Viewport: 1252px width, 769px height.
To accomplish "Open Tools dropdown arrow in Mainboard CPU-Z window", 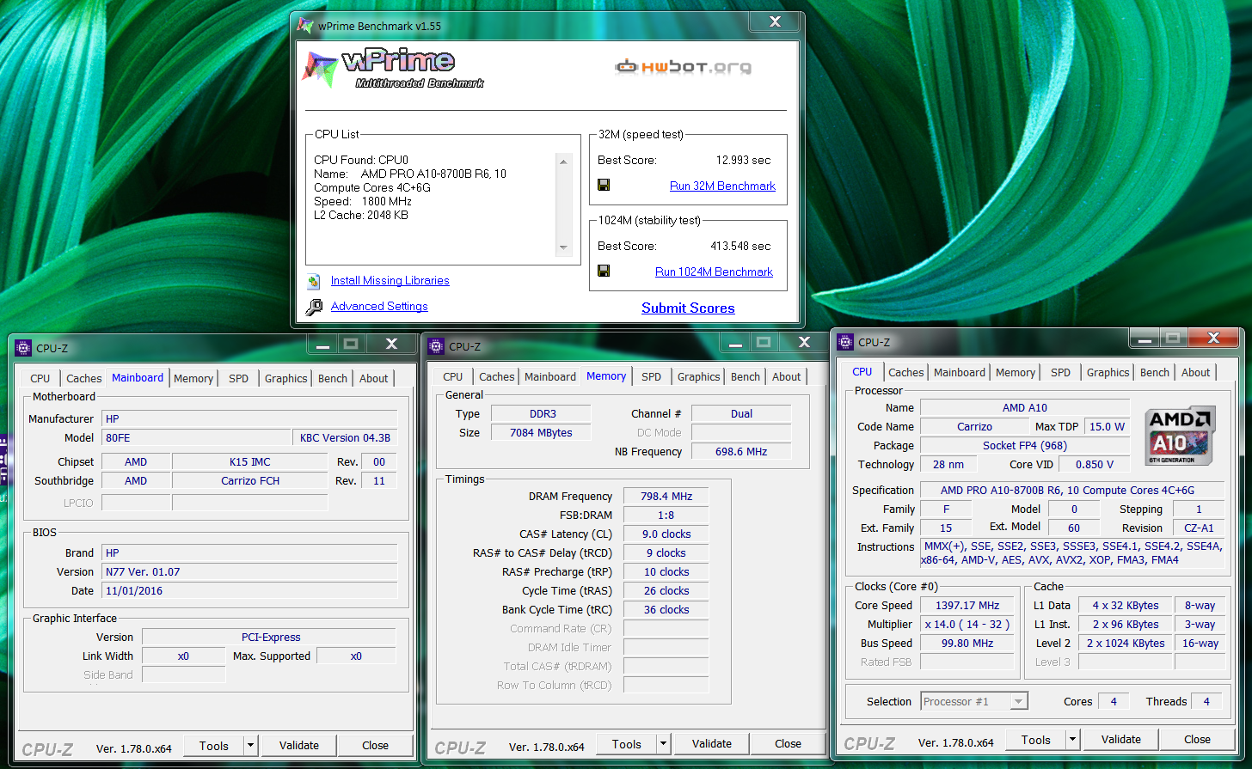I will (x=250, y=746).
